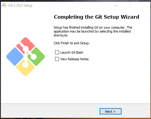The image size is (151, 119).
Task: Click the "Git 2.28.0 Setup" title bar text
Action: coord(20,5)
